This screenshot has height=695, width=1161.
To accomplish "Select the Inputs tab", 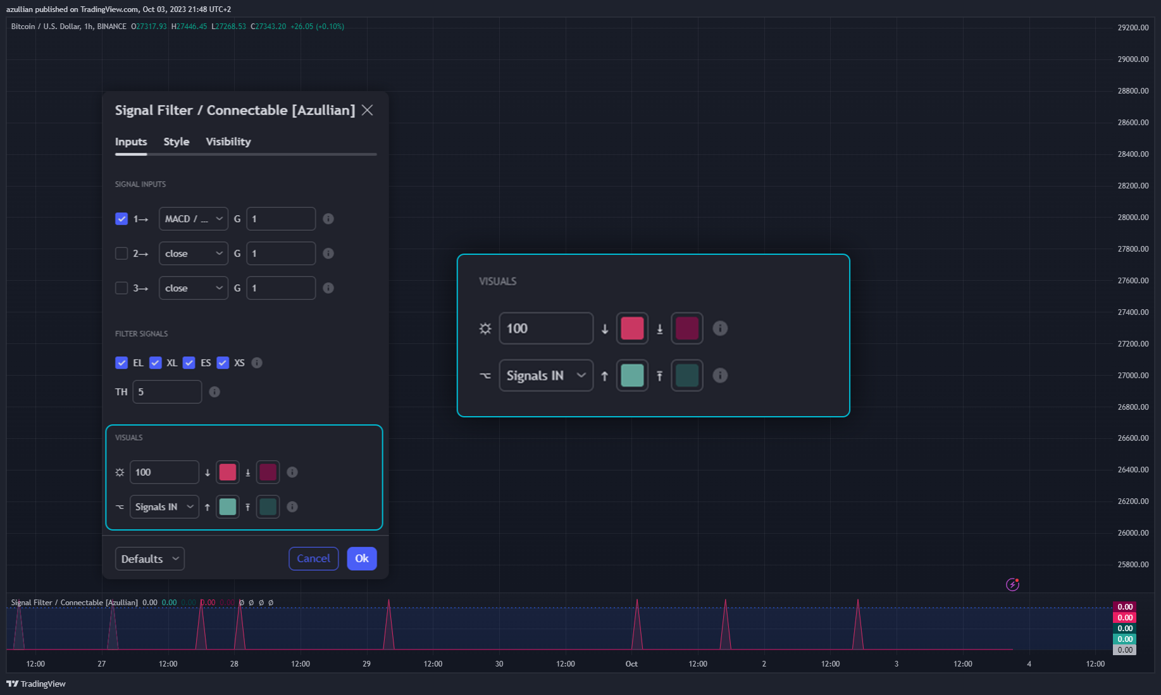I will click(131, 142).
